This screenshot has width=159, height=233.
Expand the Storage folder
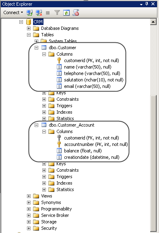click(x=29, y=222)
